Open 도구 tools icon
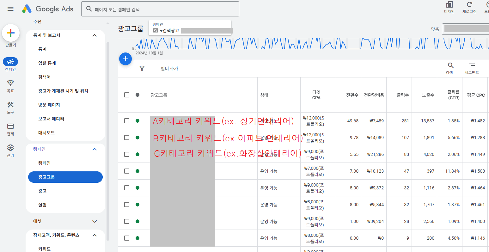 [x=10, y=105]
